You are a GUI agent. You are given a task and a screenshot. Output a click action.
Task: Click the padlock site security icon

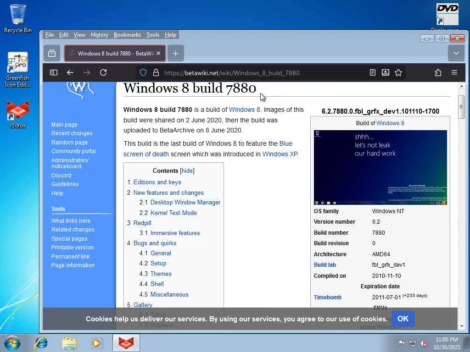point(156,73)
